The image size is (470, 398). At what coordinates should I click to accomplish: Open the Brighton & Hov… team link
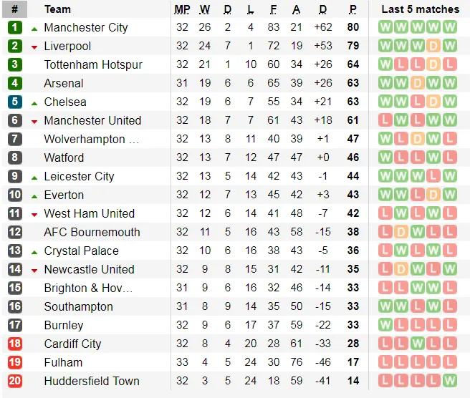tap(88, 288)
